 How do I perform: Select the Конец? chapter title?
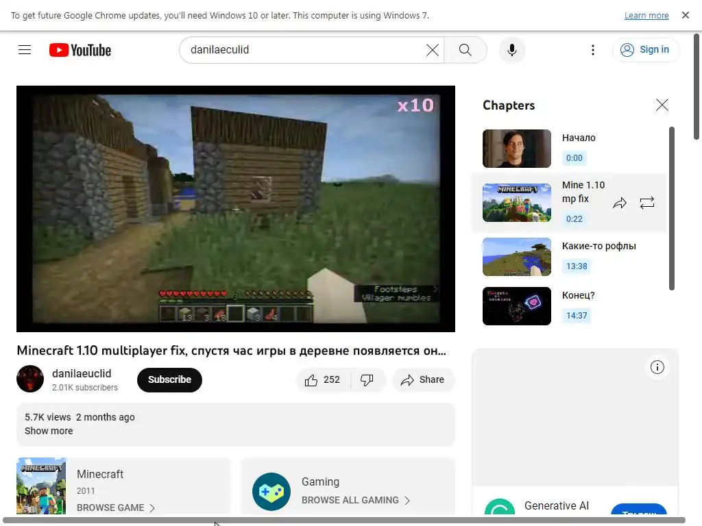click(578, 295)
